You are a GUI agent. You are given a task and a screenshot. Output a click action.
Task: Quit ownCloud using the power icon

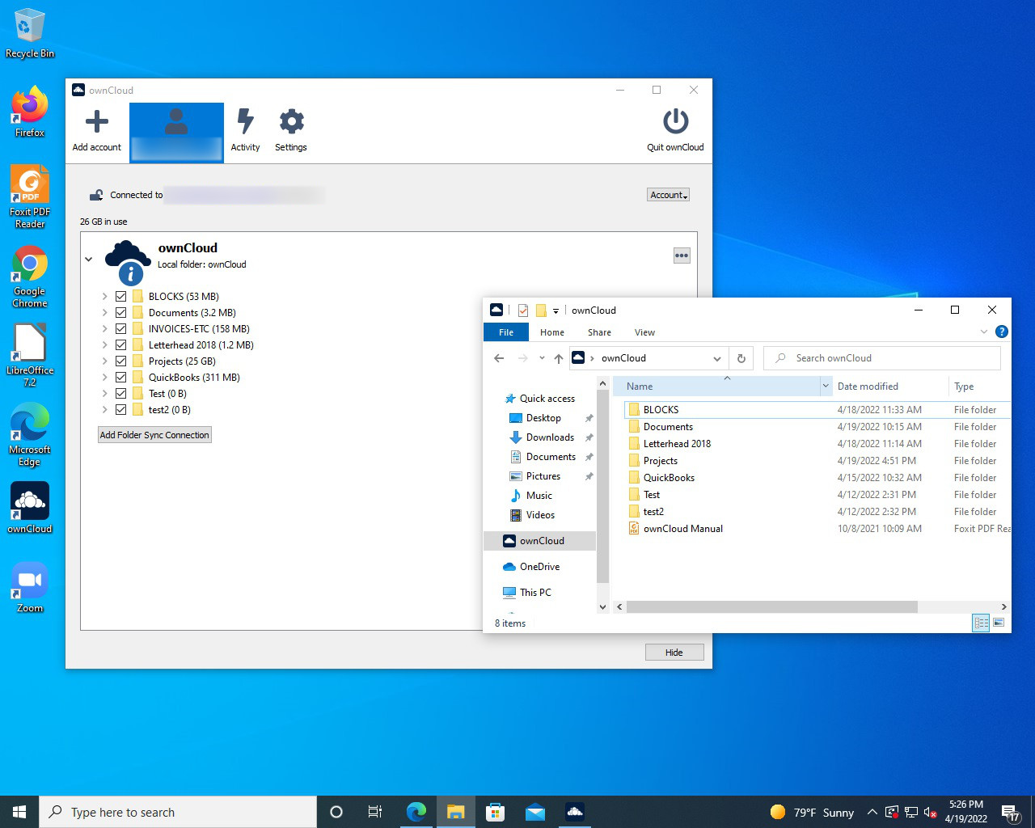click(x=675, y=129)
